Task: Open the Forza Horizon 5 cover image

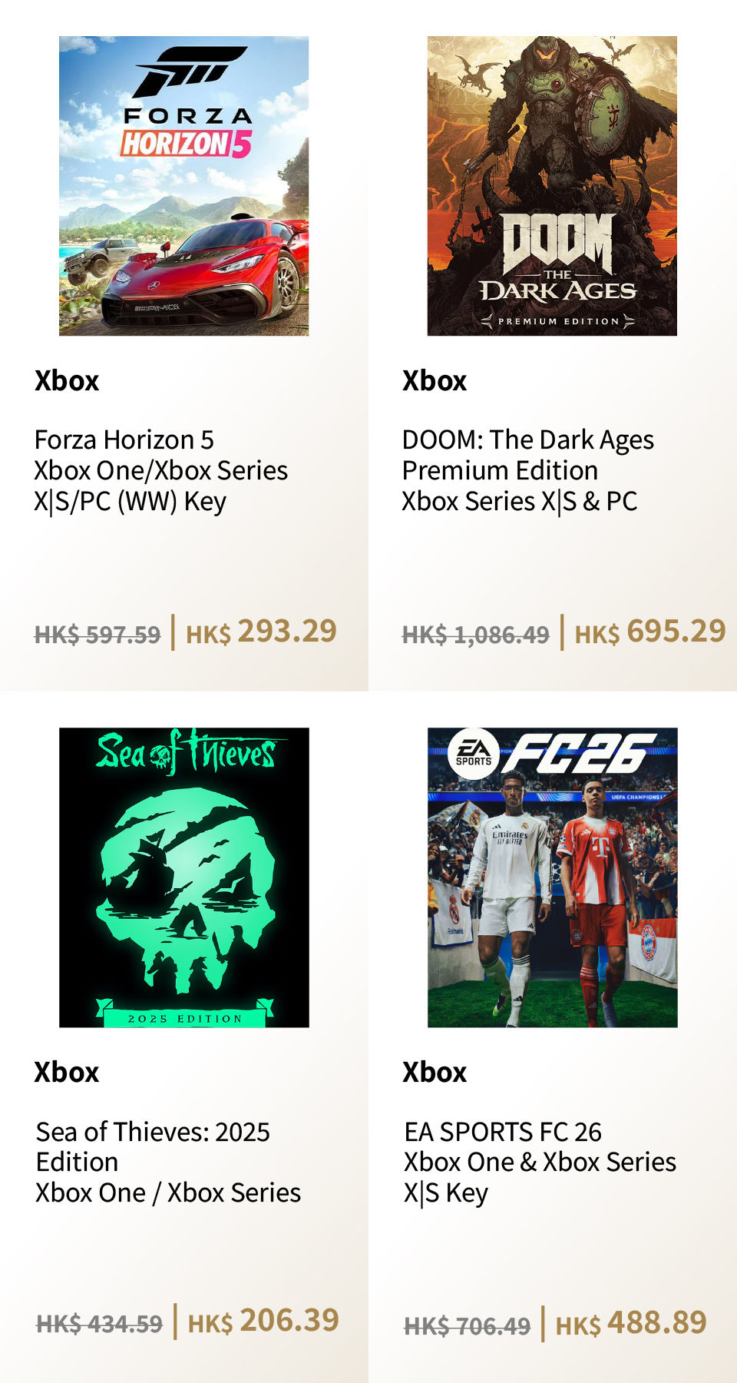Action: click(x=184, y=186)
